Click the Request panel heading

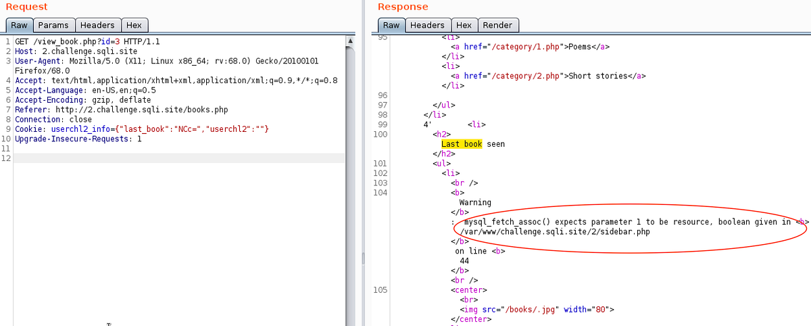27,7
